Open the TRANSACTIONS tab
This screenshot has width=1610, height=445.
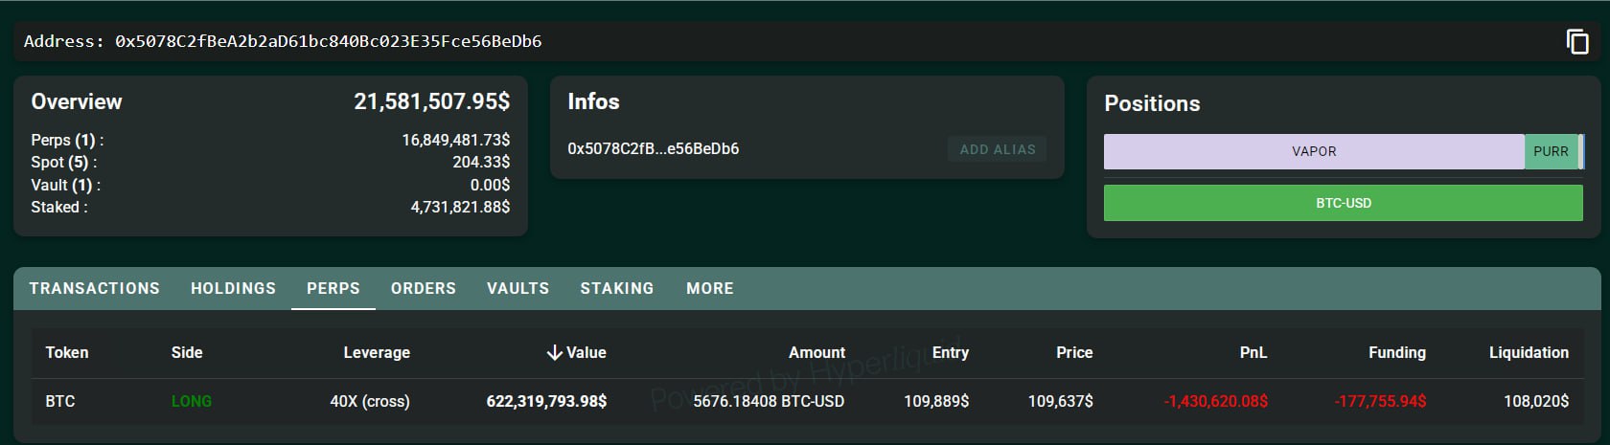point(94,288)
